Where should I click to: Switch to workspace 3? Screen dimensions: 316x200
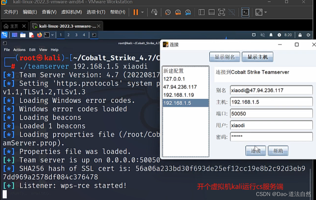click(x=76, y=35)
